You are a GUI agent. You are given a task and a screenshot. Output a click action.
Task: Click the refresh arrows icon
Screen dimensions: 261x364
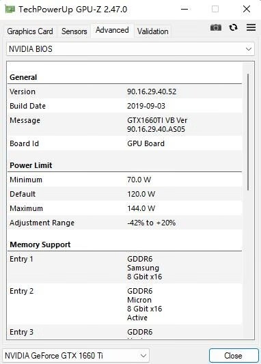pyautogui.click(x=234, y=27)
